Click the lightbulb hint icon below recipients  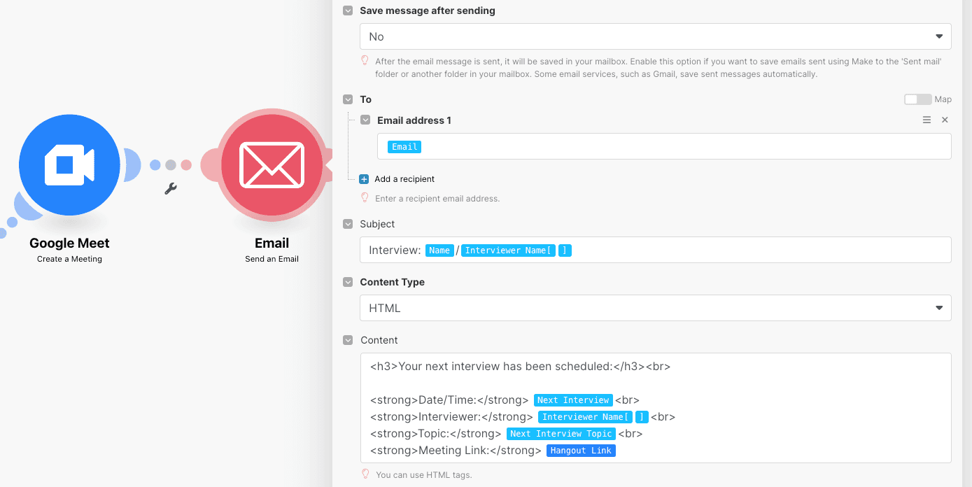pyautogui.click(x=365, y=198)
